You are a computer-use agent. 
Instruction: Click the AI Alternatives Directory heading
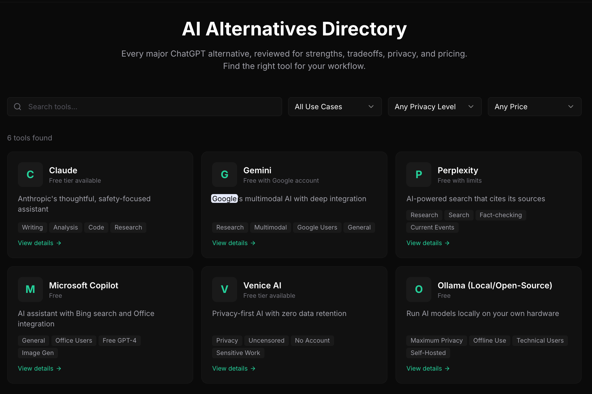[294, 29]
